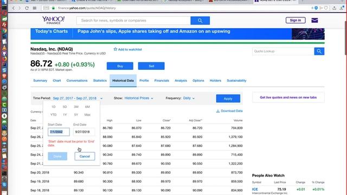Screen dimensions: 347x195
Task: Click the Sign in button
Action: tap(295, 21)
